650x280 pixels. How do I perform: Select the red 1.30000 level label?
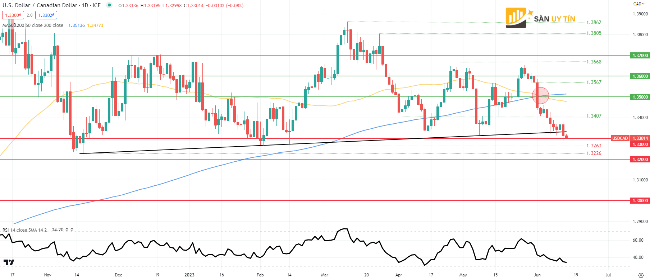pos(640,201)
